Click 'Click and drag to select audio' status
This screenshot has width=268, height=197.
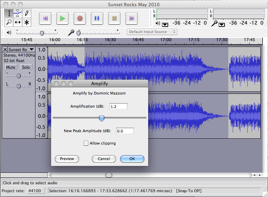click(x=30, y=183)
